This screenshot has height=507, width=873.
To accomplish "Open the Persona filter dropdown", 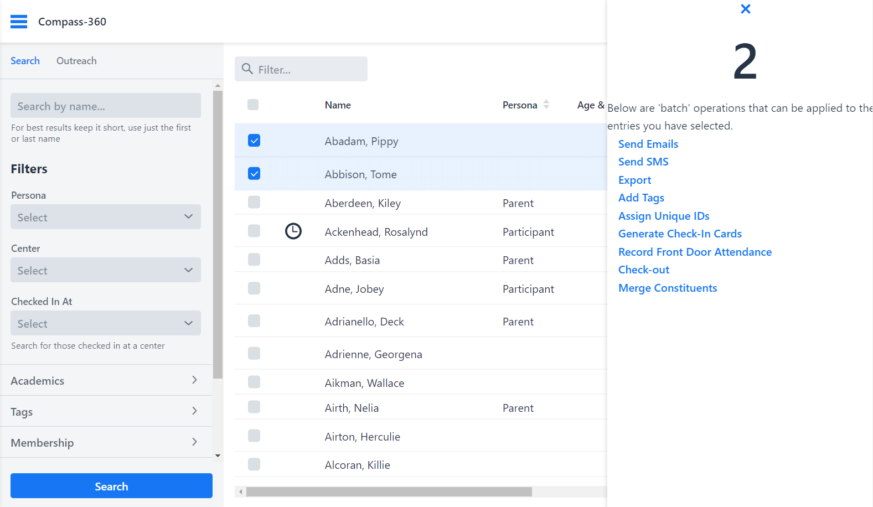I will pos(105,217).
